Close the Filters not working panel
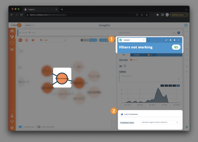Image resolution: width=198 pixels, height=142 pixels. pos(178,40)
